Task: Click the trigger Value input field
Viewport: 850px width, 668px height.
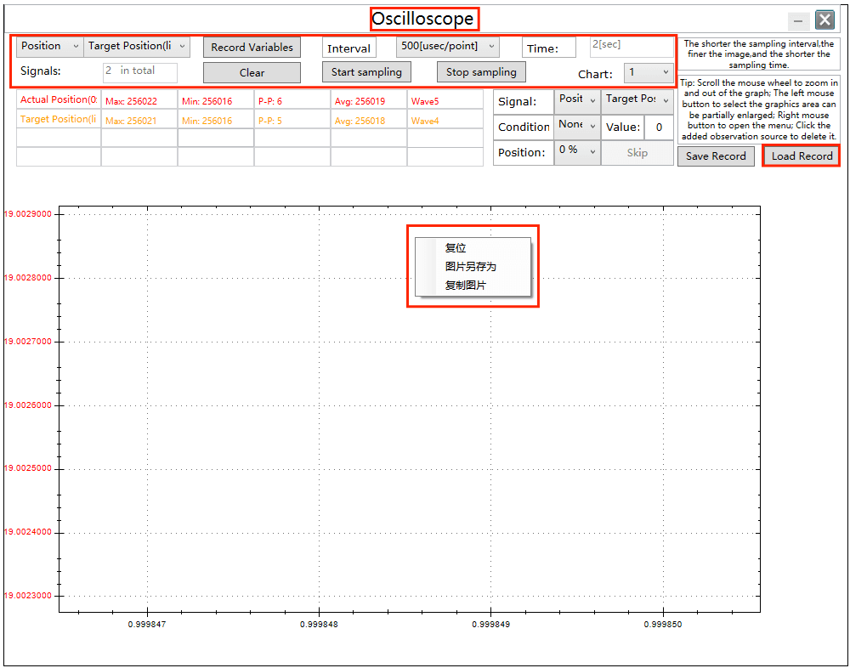Action: (659, 127)
